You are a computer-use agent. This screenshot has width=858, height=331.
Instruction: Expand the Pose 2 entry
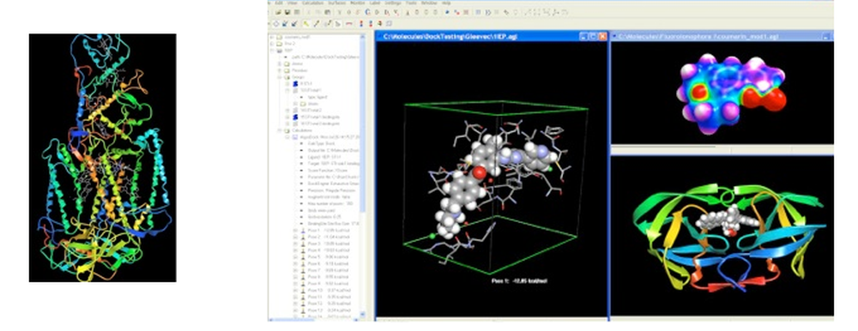point(295,237)
